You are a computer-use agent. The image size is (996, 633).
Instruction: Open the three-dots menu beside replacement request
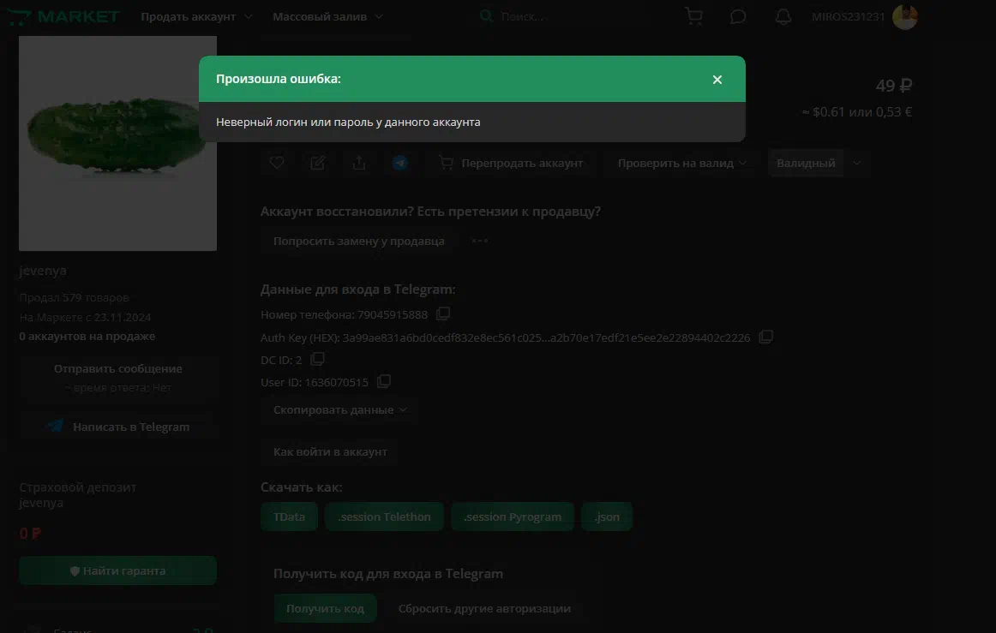point(480,242)
